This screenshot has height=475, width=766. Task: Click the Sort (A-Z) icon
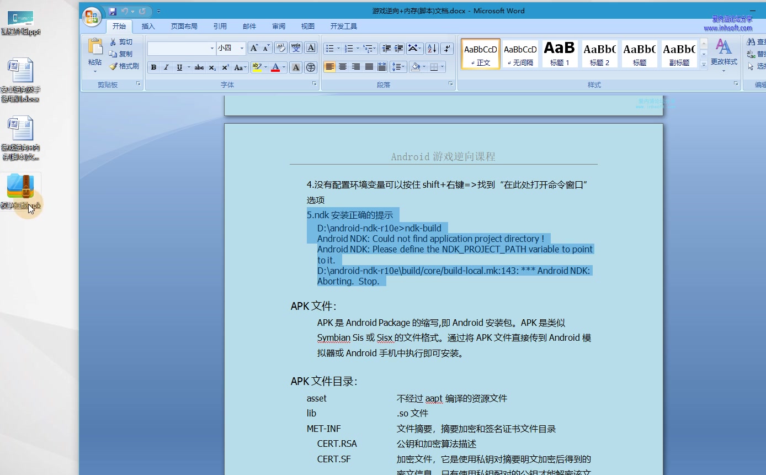pyautogui.click(x=432, y=48)
